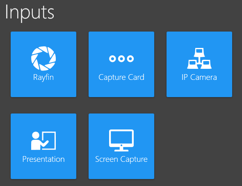
Task: Click the middle dot of Capture Card icon
Action: (121, 59)
